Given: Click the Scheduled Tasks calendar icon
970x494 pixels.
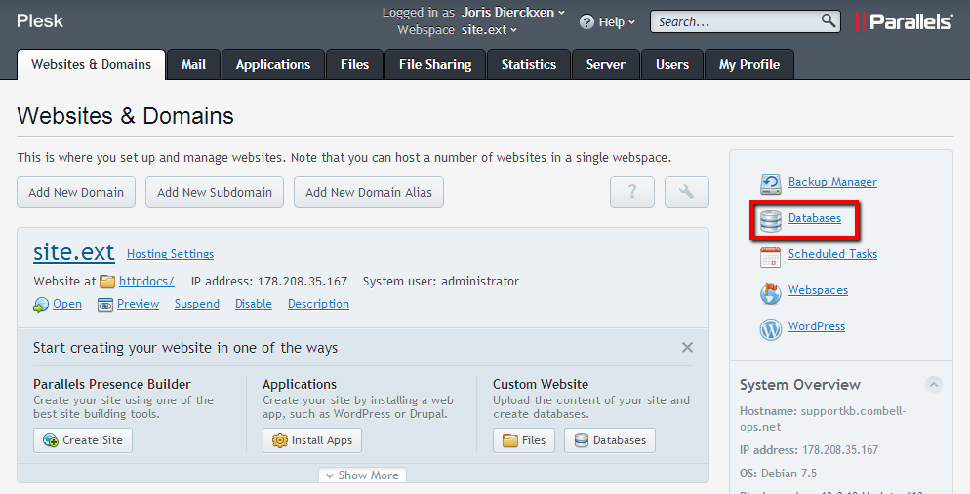Looking at the screenshot, I should 771,256.
